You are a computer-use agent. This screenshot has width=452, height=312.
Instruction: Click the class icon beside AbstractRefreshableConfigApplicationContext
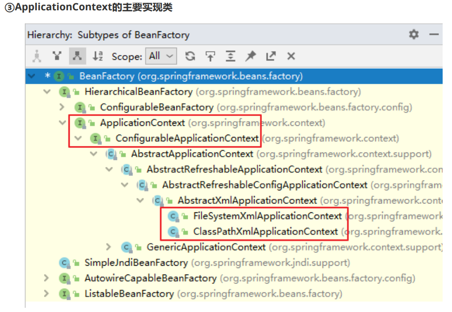click(x=142, y=185)
